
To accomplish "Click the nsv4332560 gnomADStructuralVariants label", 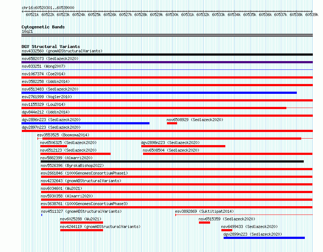I will (x=62, y=51).
